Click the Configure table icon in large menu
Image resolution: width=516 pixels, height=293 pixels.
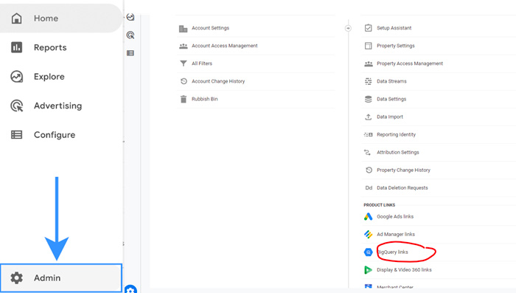16,135
